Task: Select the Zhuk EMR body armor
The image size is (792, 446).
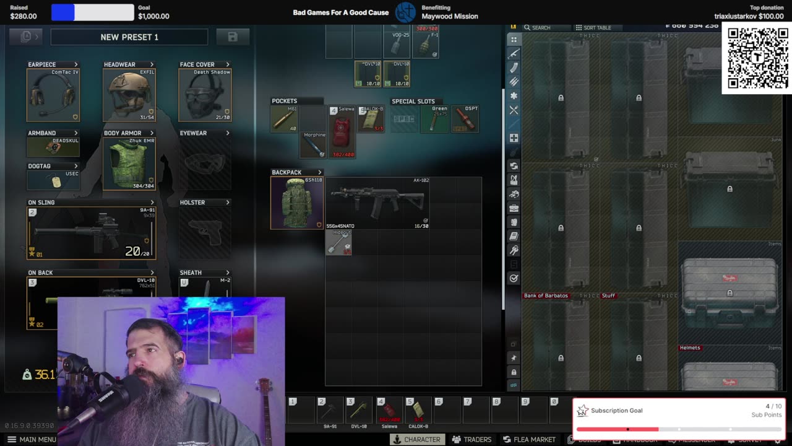Action: (x=129, y=164)
